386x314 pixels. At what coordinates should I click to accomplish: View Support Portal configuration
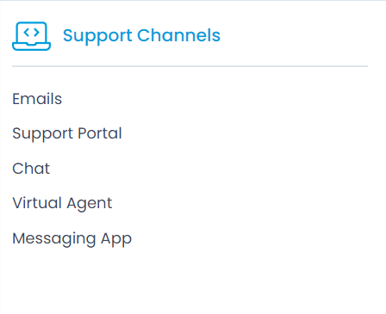67,133
